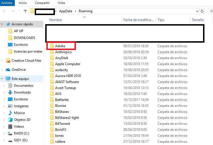Viewport: 213px width, 145px height.
Task: Select the BitShares folder name
Action: tap(62, 112)
